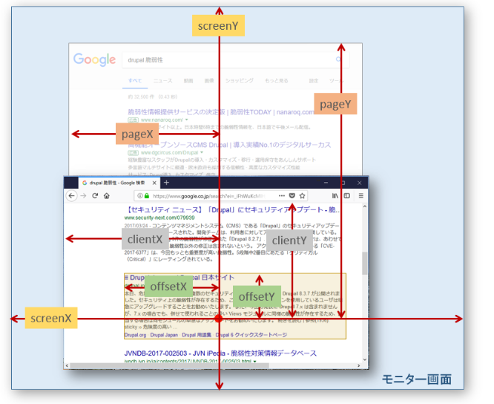494x404 pixels.
Task: Open the Drupal Japan sitelink
Action: coord(164,335)
